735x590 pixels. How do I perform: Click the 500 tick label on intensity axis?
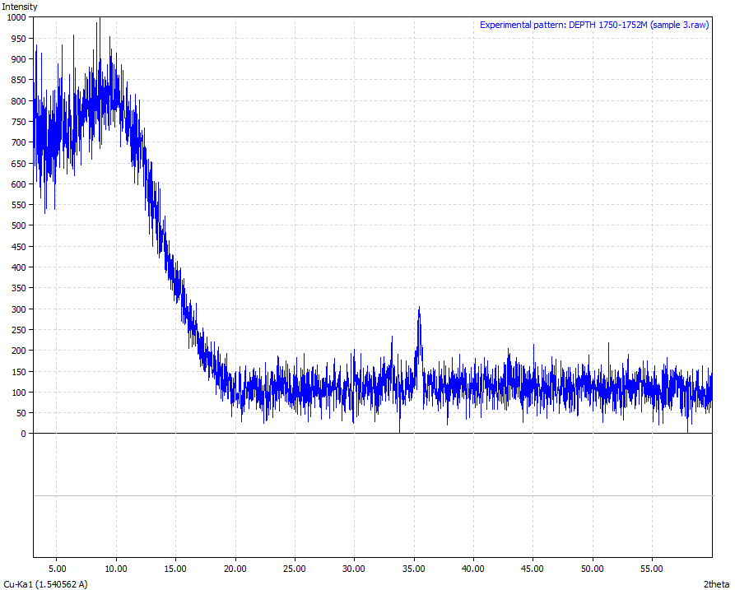18,225
